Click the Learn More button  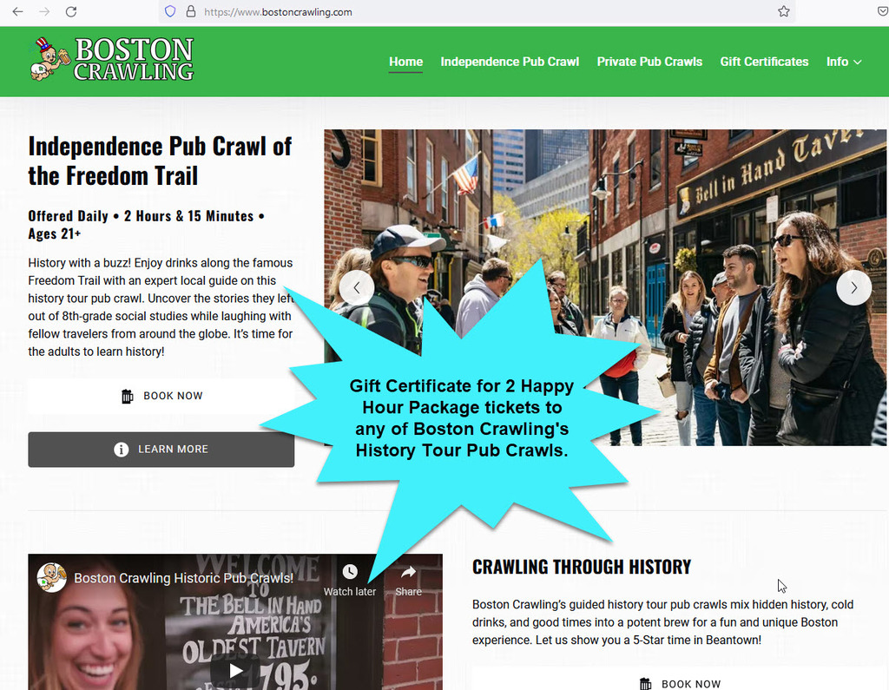click(161, 450)
